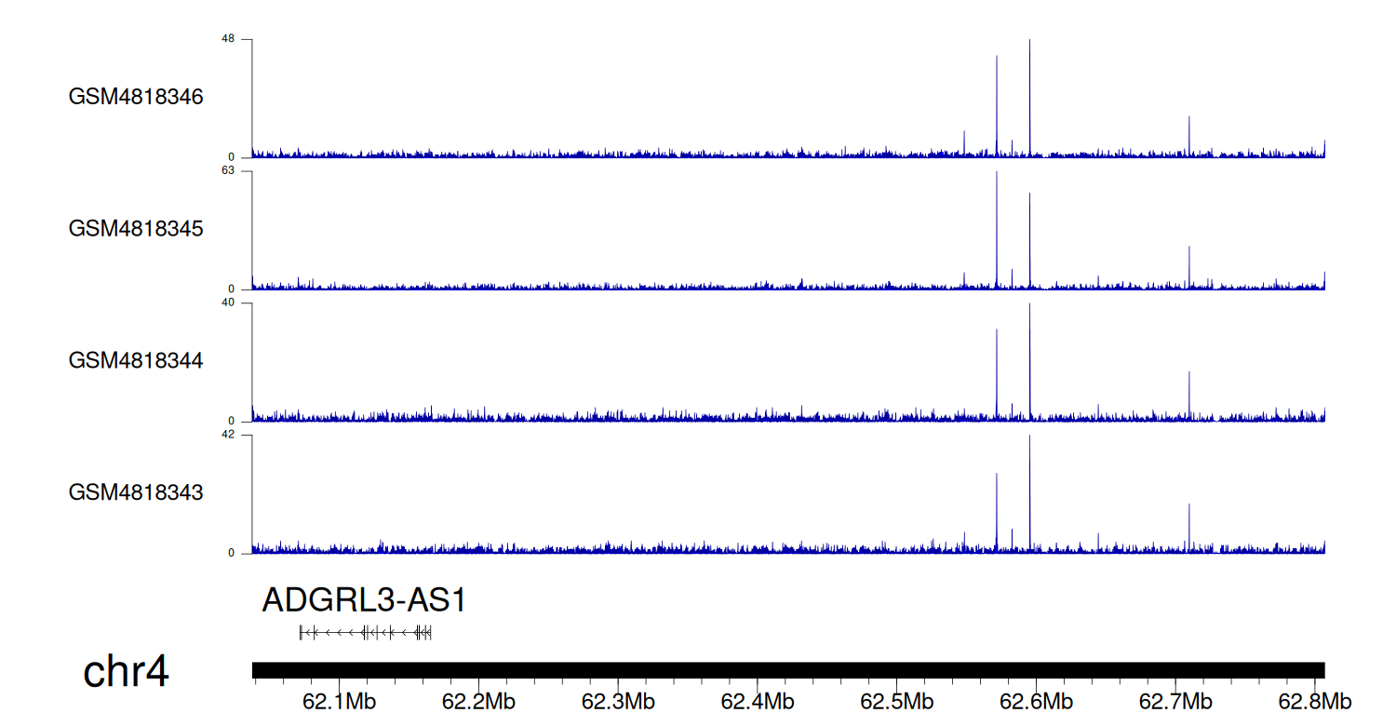Select the GSM4818343 track label

tap(136, 491)
